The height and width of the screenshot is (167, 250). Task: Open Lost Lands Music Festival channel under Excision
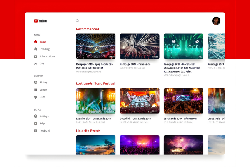point(90,122)
